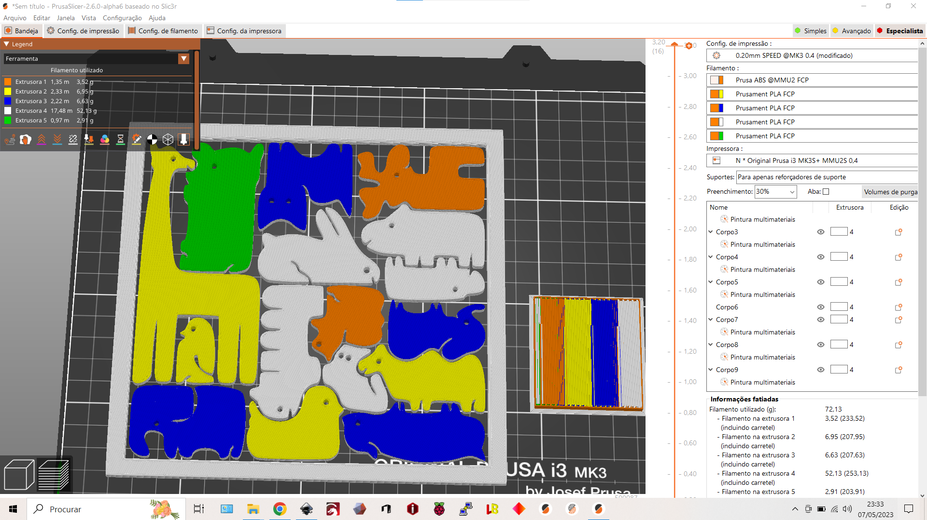Switch to Avançado mode
The height and width of the screenshot is (520, 927).
coord(852,31)
